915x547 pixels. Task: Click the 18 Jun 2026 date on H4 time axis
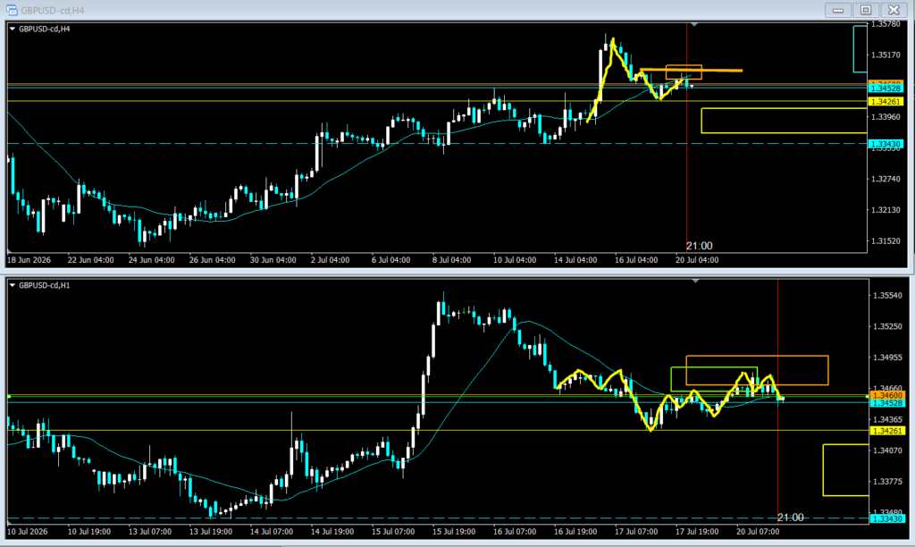click(29, 260)
